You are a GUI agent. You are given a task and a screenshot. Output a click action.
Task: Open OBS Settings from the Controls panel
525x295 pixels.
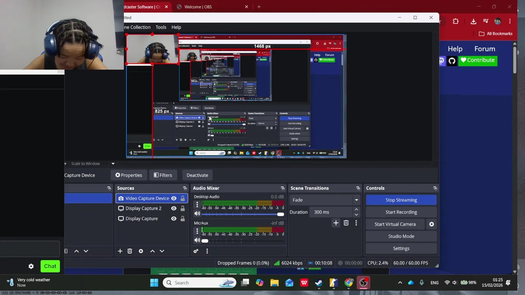[401, 248]
